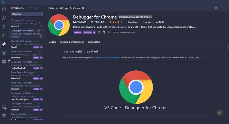Install the ElixirLS extension
This screenshot has height=124, width=229.
pyautogui.click(x=36, y=47)
